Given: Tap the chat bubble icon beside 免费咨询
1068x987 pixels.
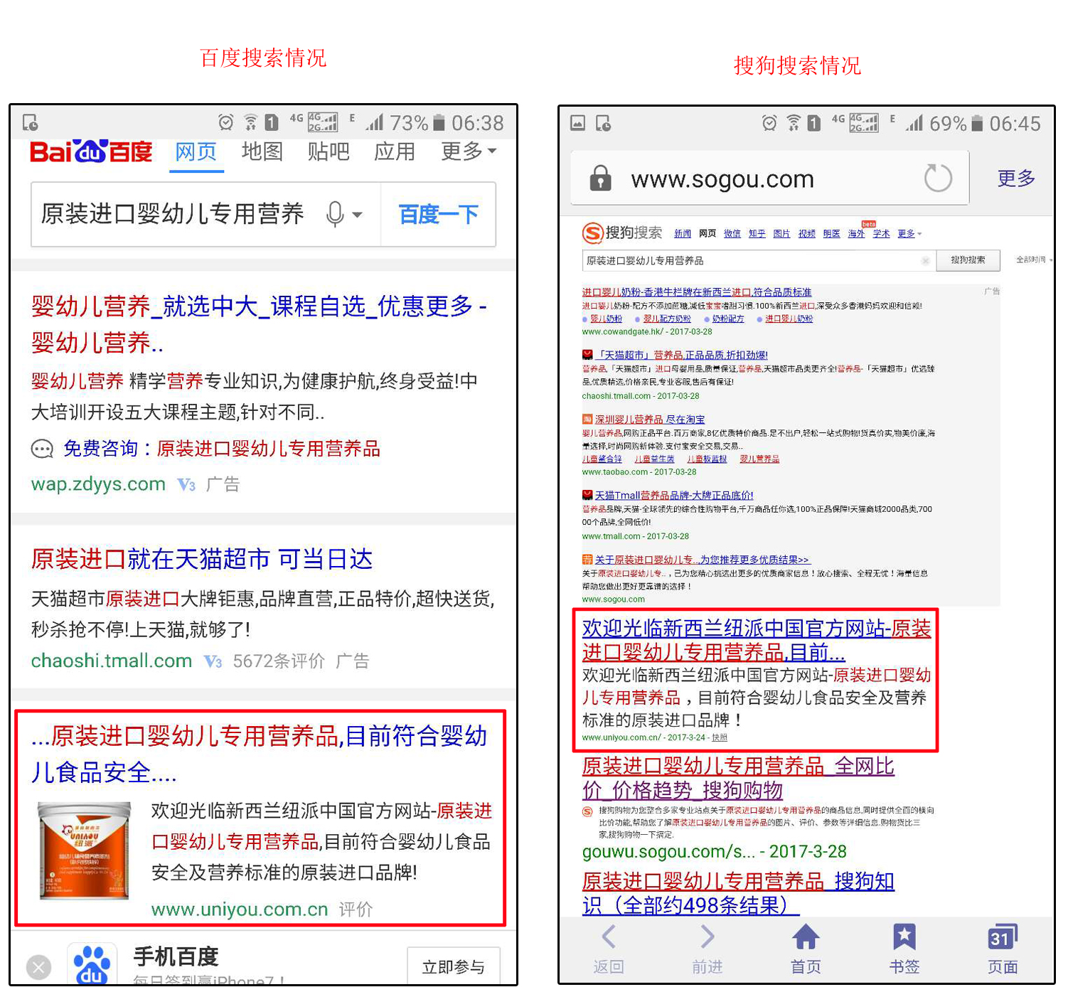Looking at the screenshot, I should (43, 449).
